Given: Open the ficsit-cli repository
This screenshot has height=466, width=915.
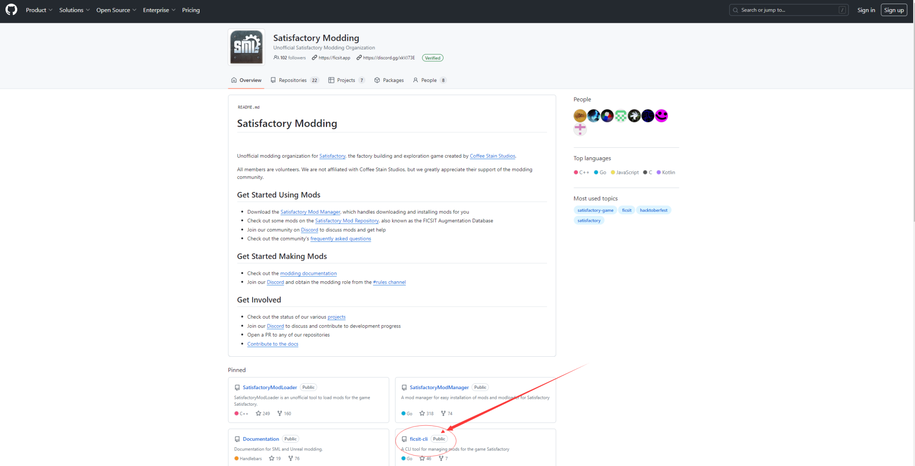Looking at the screenshot, I should click(418, 439).
